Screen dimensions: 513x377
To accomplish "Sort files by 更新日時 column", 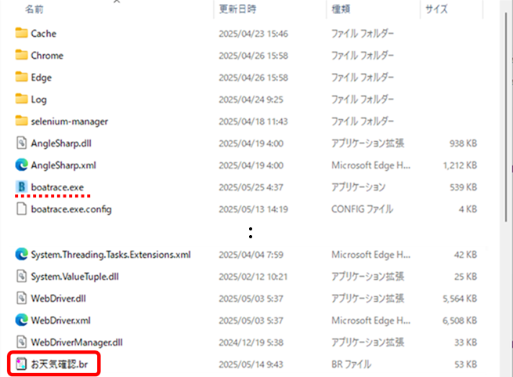I will click(237, 9).
